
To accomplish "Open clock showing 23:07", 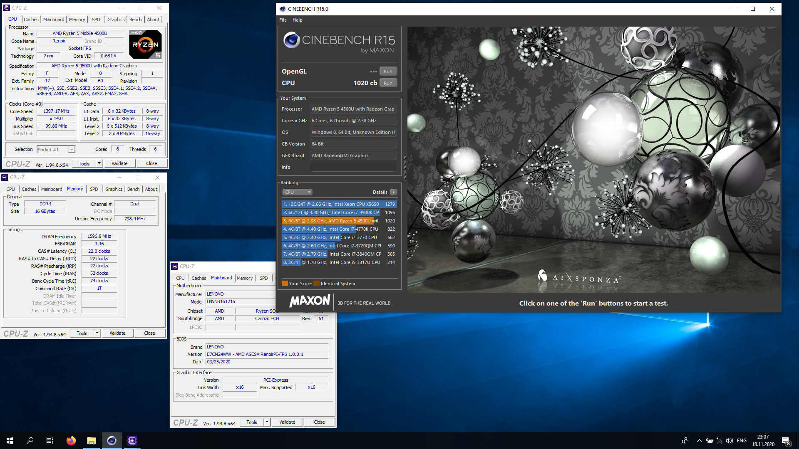I will pyautogui.click(x=763, y=441).
